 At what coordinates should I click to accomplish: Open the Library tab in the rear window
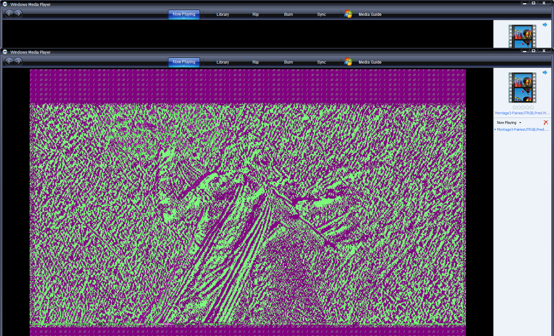click(223, 14)
